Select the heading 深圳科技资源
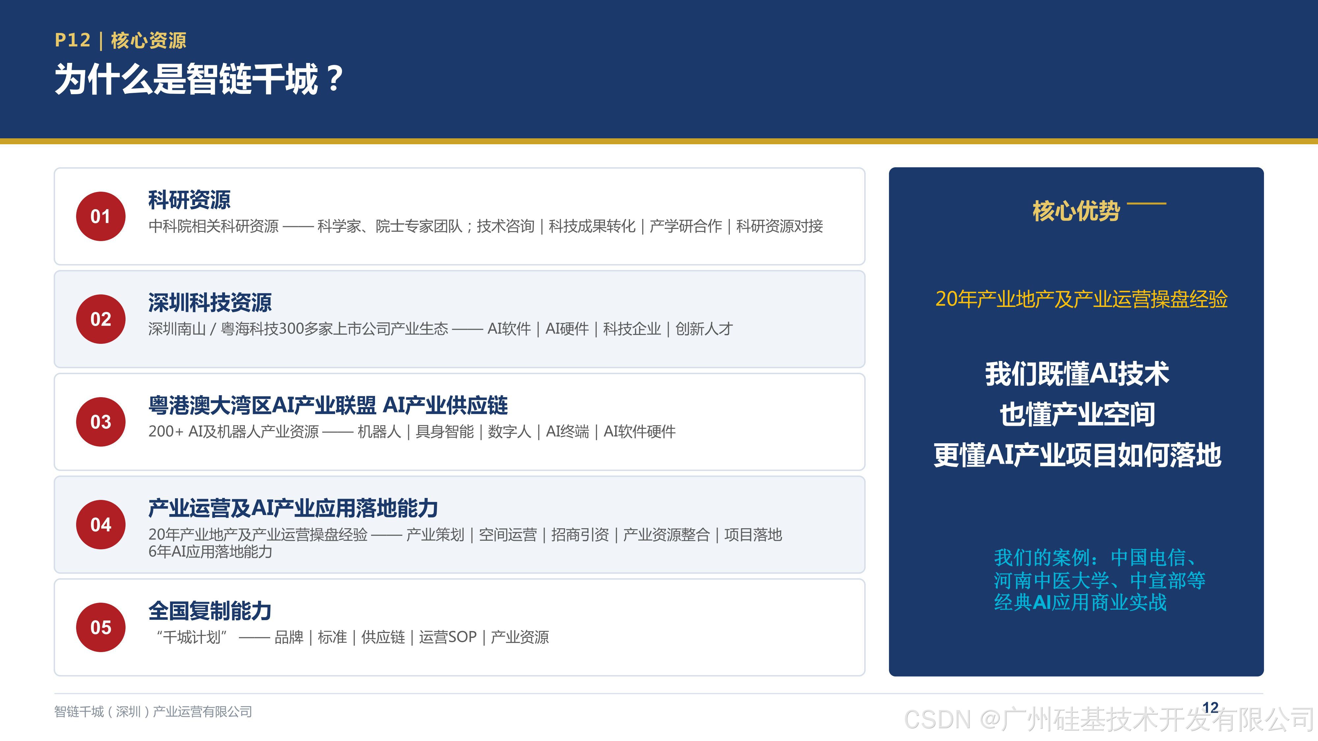This screenshot has height=741, width=1318. coord(210,302)
